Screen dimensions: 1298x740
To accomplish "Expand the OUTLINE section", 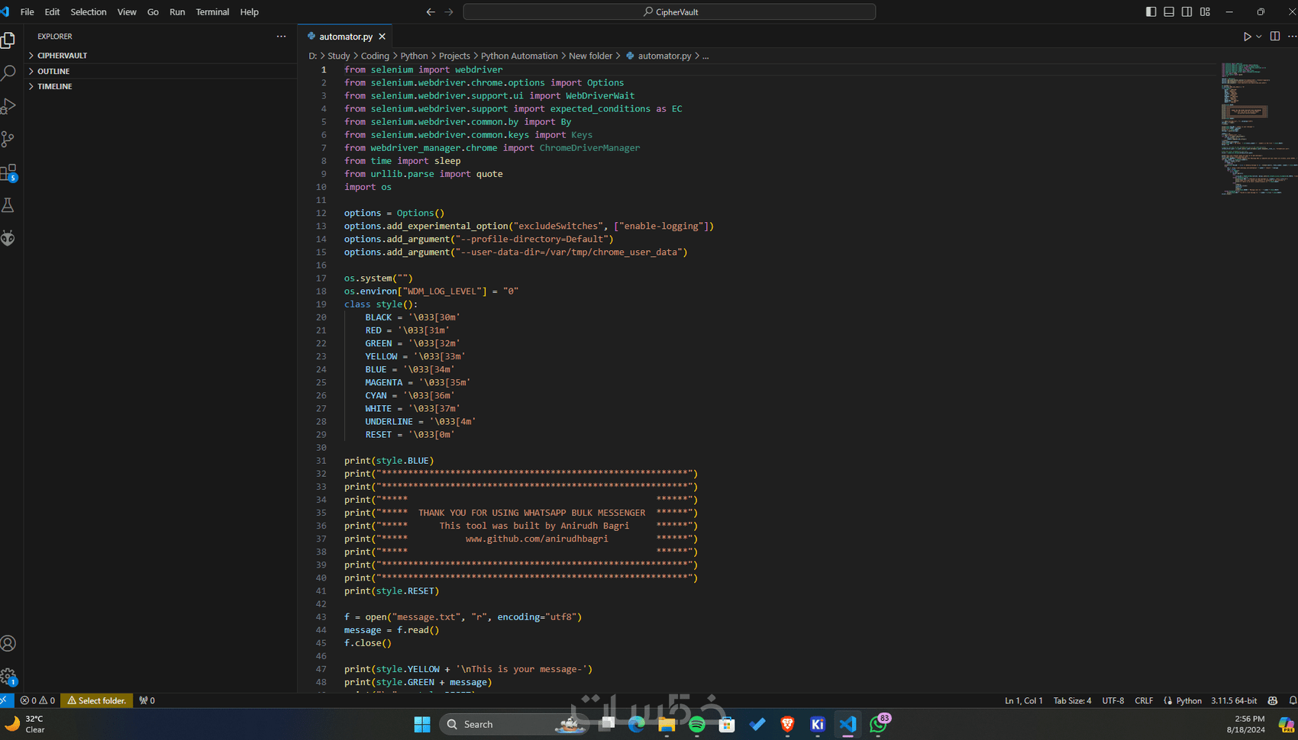I will point(53,71).
